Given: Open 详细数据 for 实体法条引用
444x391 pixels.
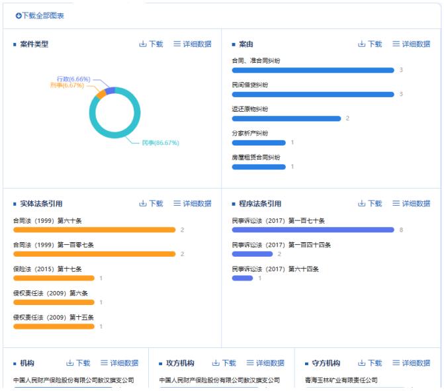Looking at the screenshot, I should click(197, 204).
